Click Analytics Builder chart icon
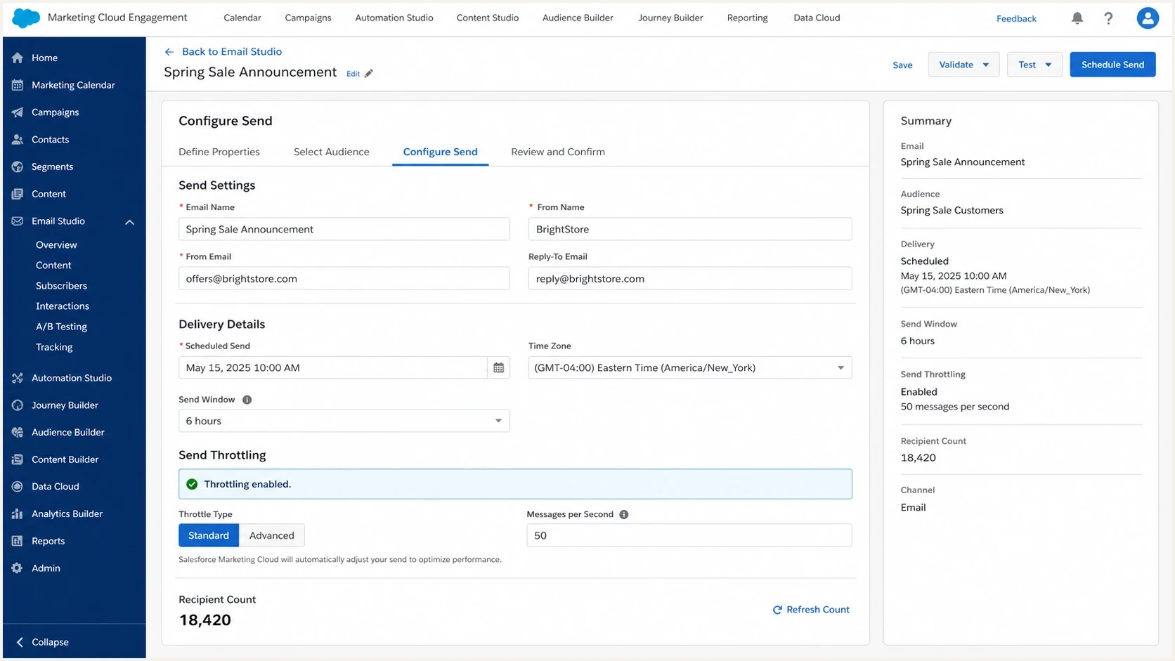1175x661 pixels. tap(18, 514)
